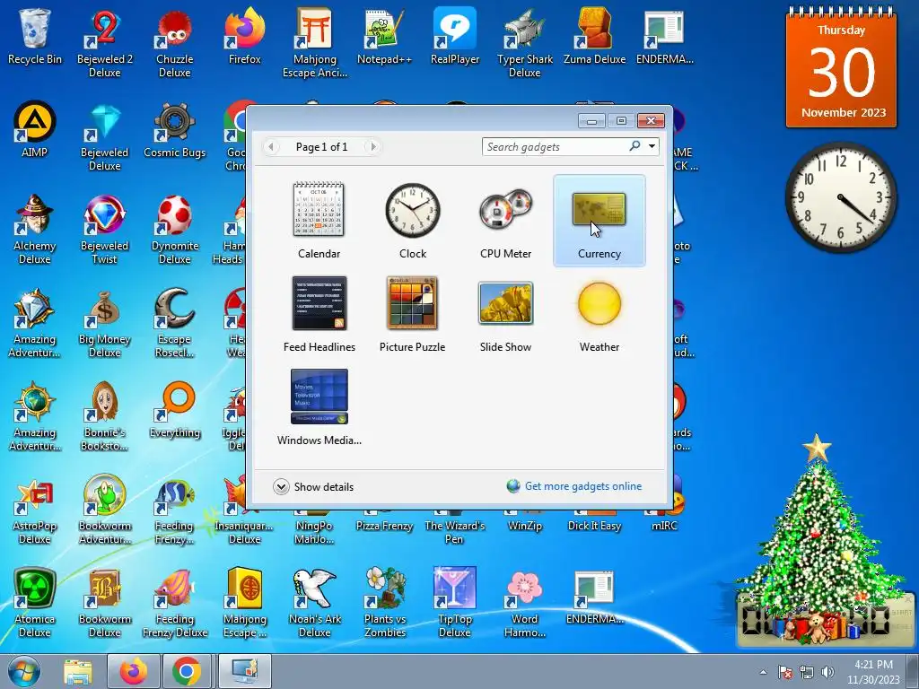The image size is (919, 689).
Task: Choose the Picture Puzzle gadget
Action: point(413,314)
